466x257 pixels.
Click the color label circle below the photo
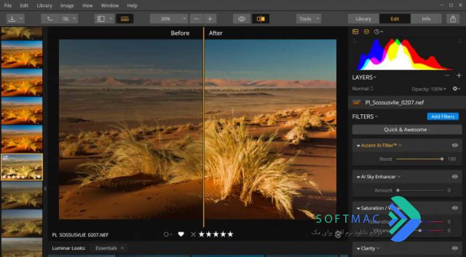click(x=167, y=235)
